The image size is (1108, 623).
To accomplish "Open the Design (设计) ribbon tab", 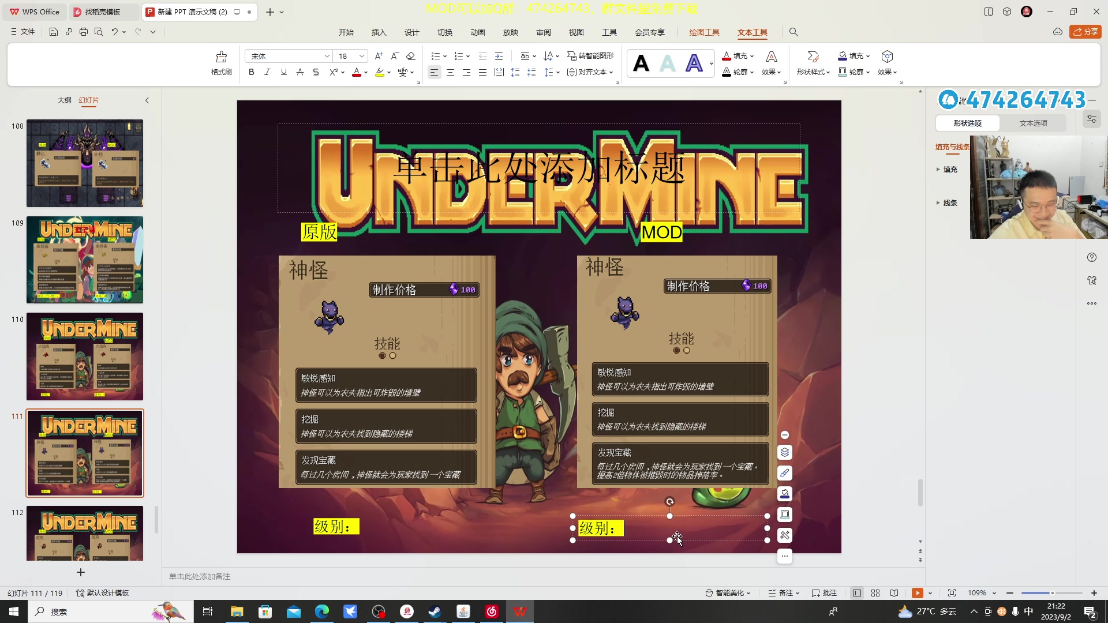I will coord(412,32).
